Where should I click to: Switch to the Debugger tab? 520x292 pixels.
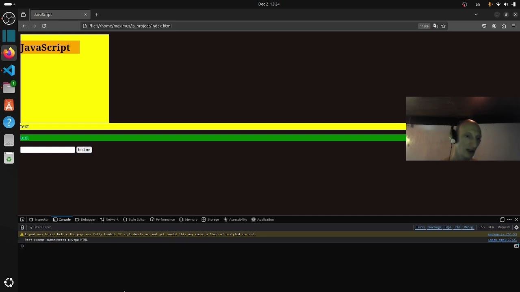tap(85, 219)
